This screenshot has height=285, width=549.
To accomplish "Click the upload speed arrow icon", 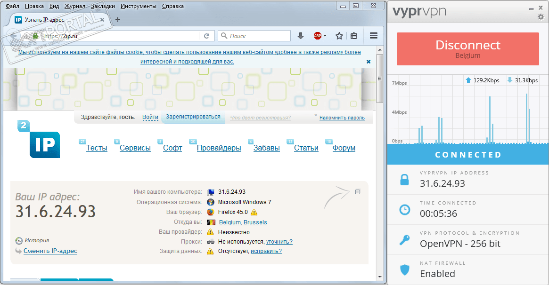I will [468, 80].
